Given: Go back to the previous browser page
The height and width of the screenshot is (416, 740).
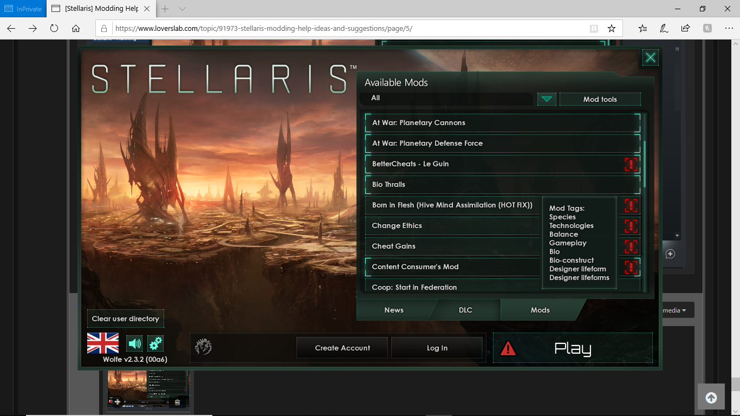Looking at the screenshot, I should (11, 28).
